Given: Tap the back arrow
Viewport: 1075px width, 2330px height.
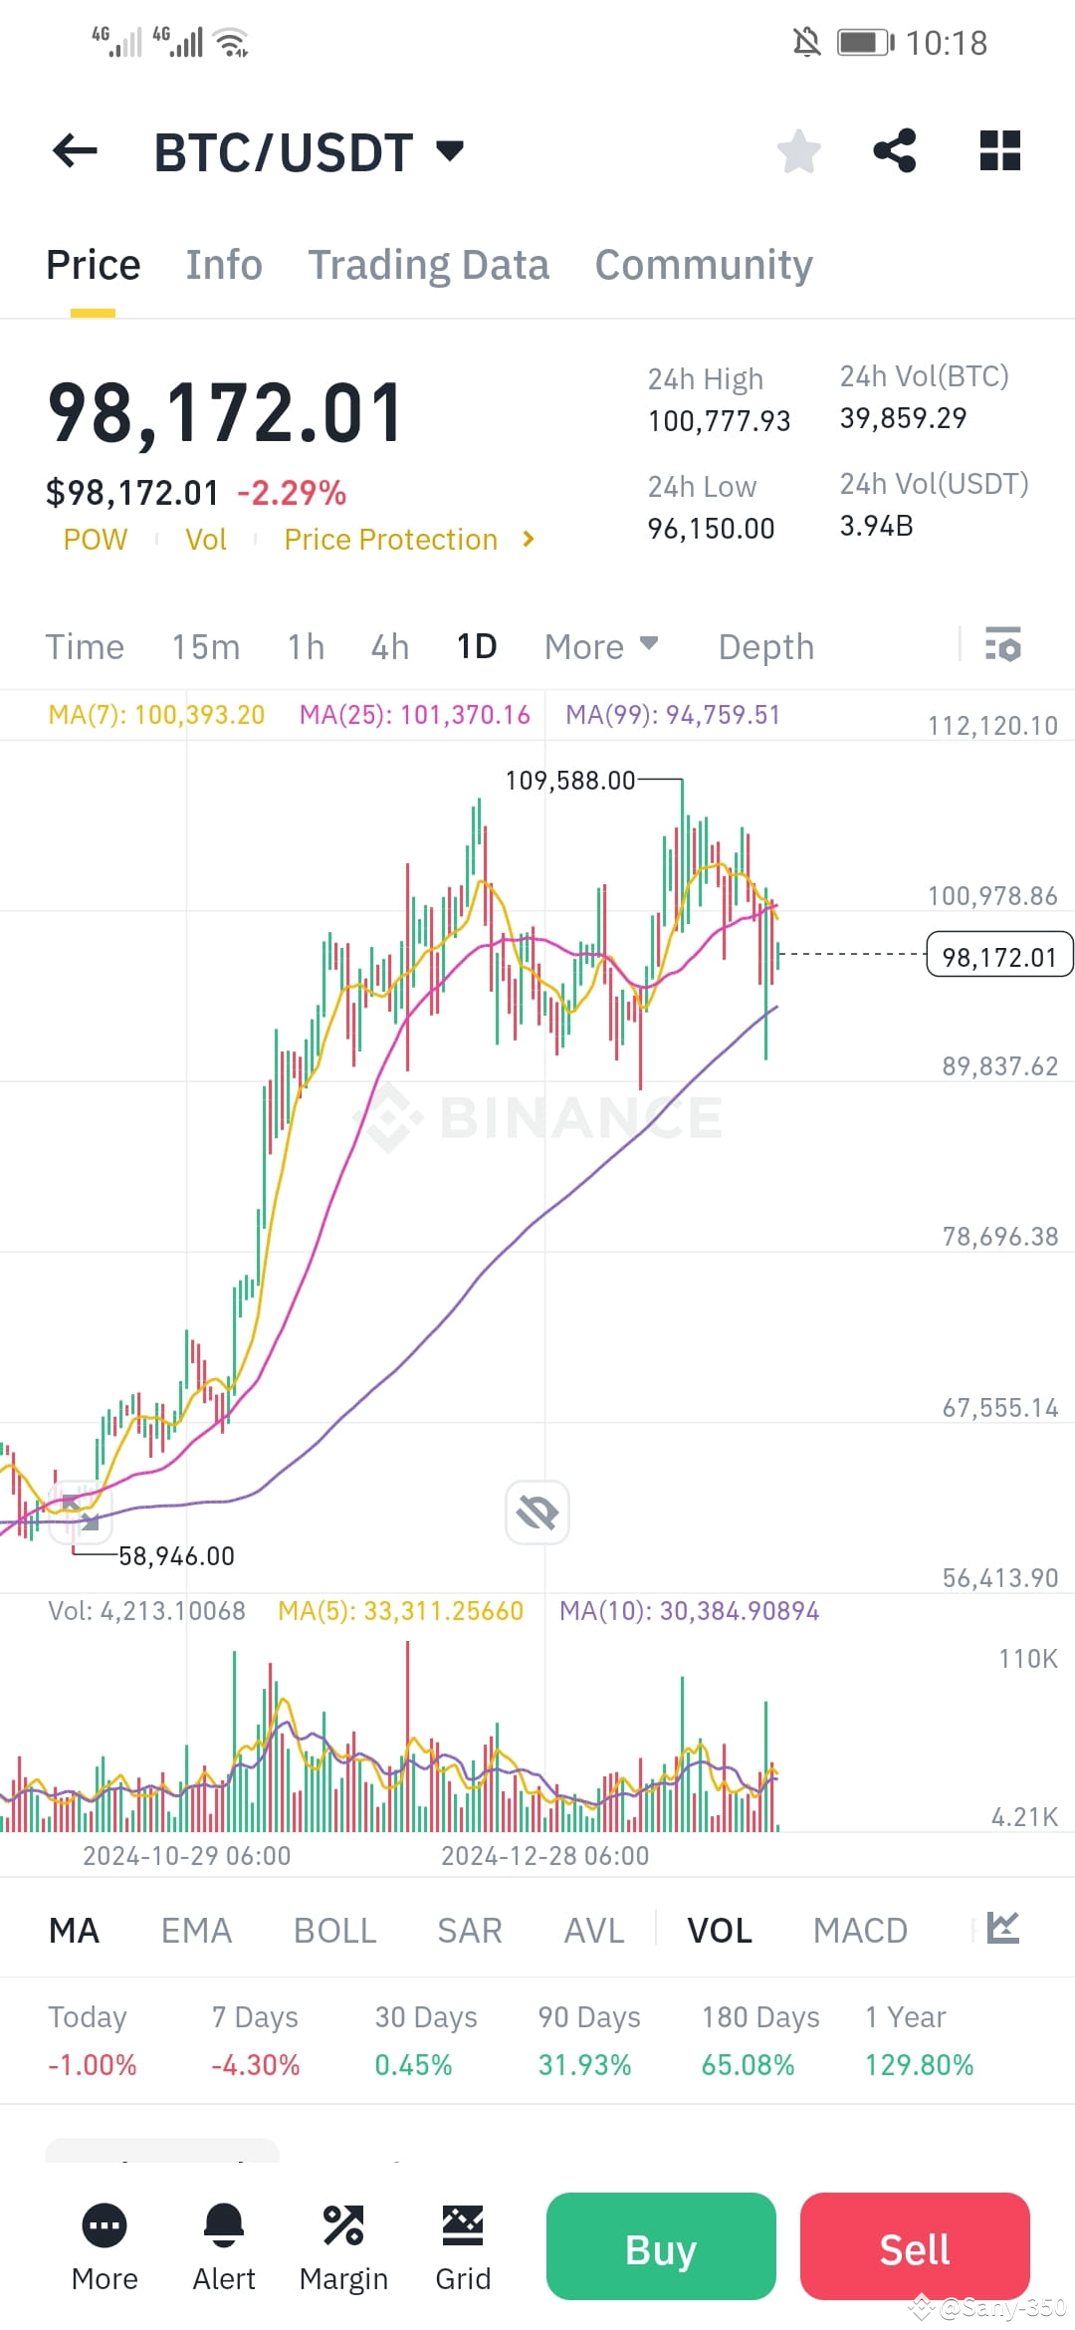Looking at the screenshot, I should 73,150.
